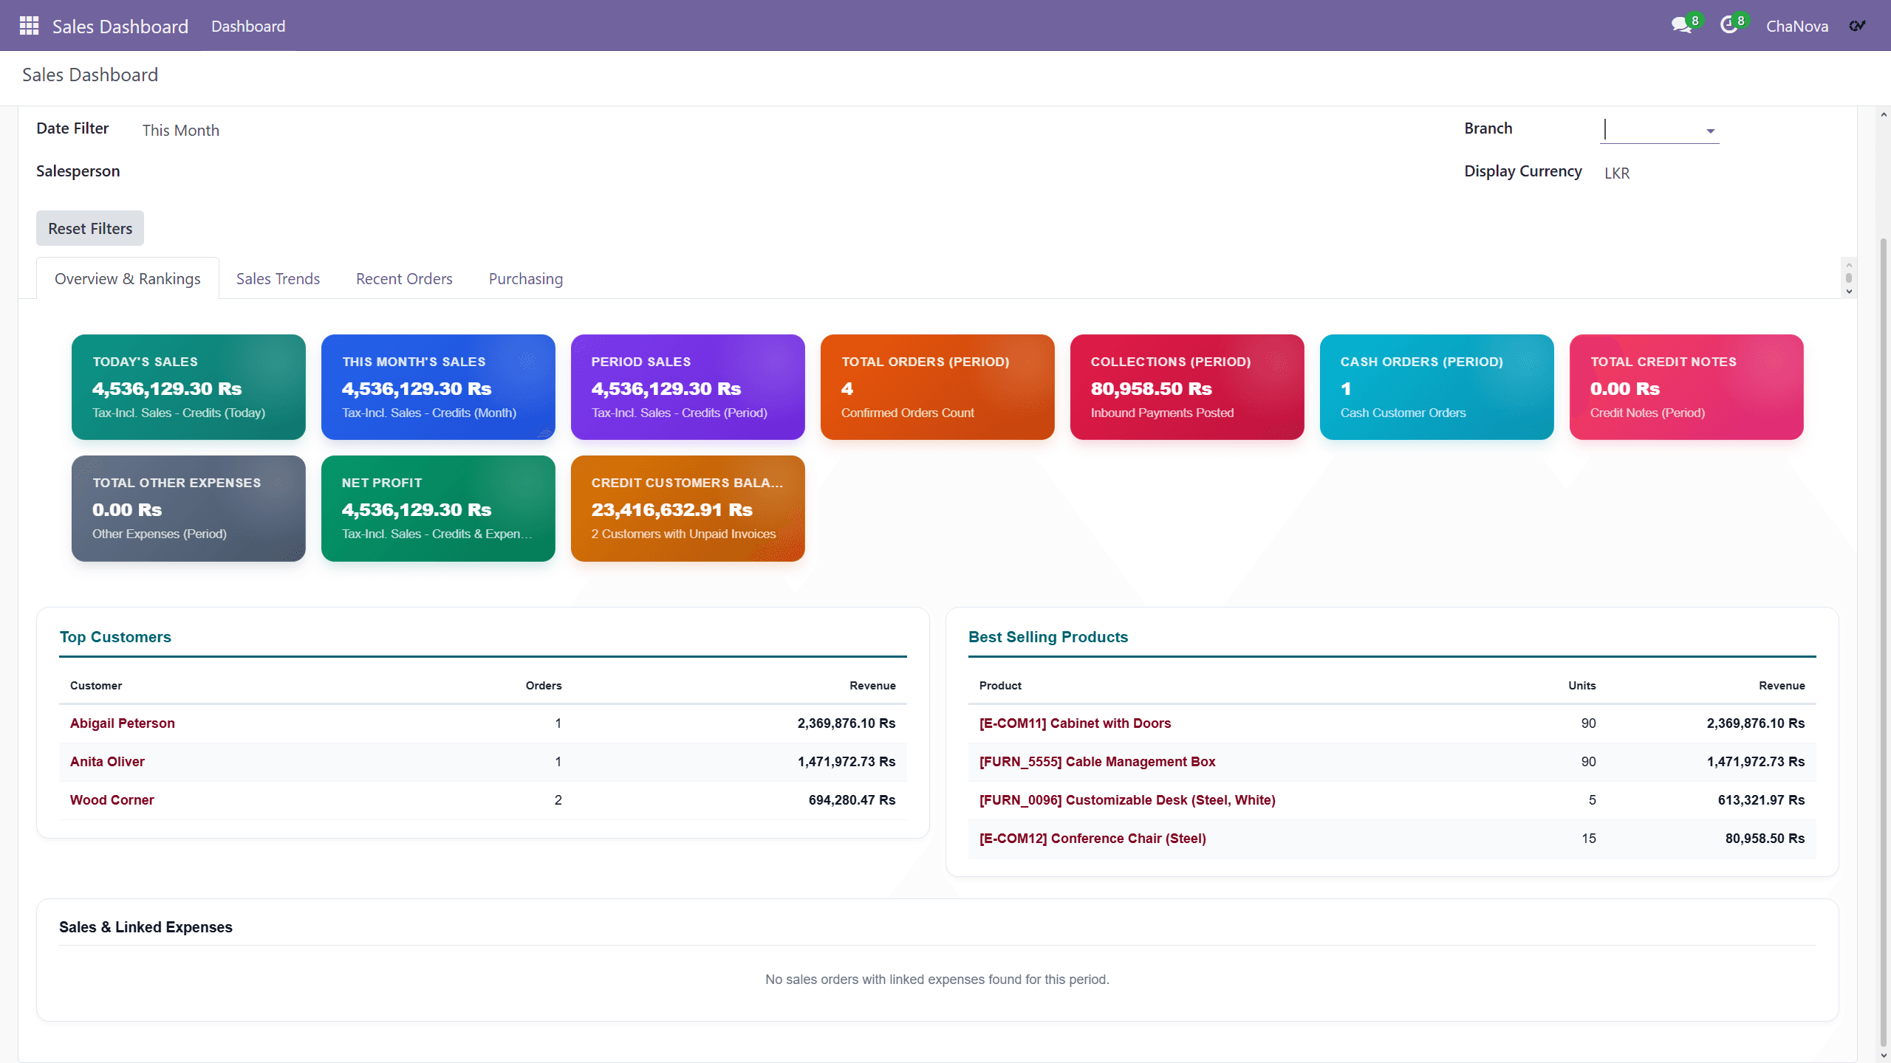Open the ChaNova company menu
Screen dimensions: 1891x1063
tap(1796, 26)
